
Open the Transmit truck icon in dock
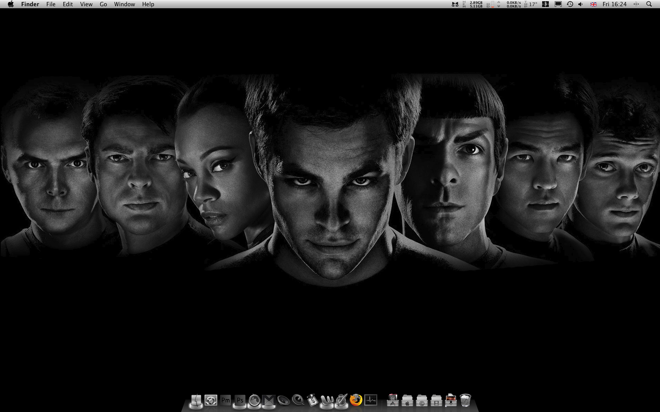(x=312, y=400)
